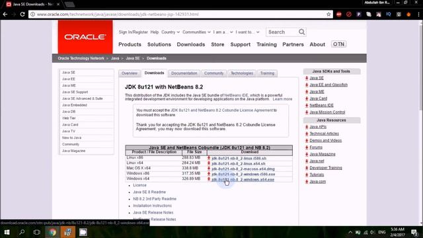This screenshot has width=423, height=238.
Task: Click the Help link
Action: point(155,32)
